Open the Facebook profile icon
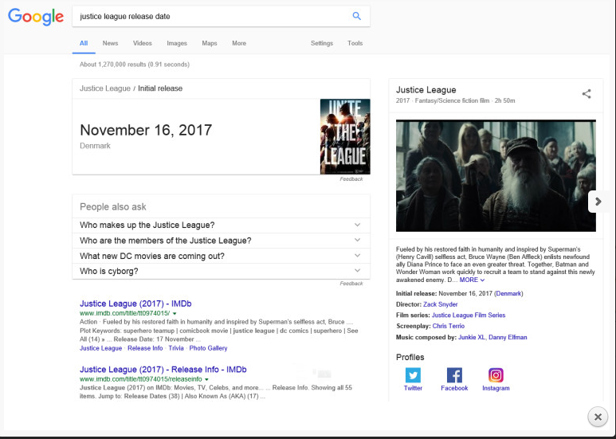Image resolution: width=616 pixels, height=439 pixels. [454, 375]
